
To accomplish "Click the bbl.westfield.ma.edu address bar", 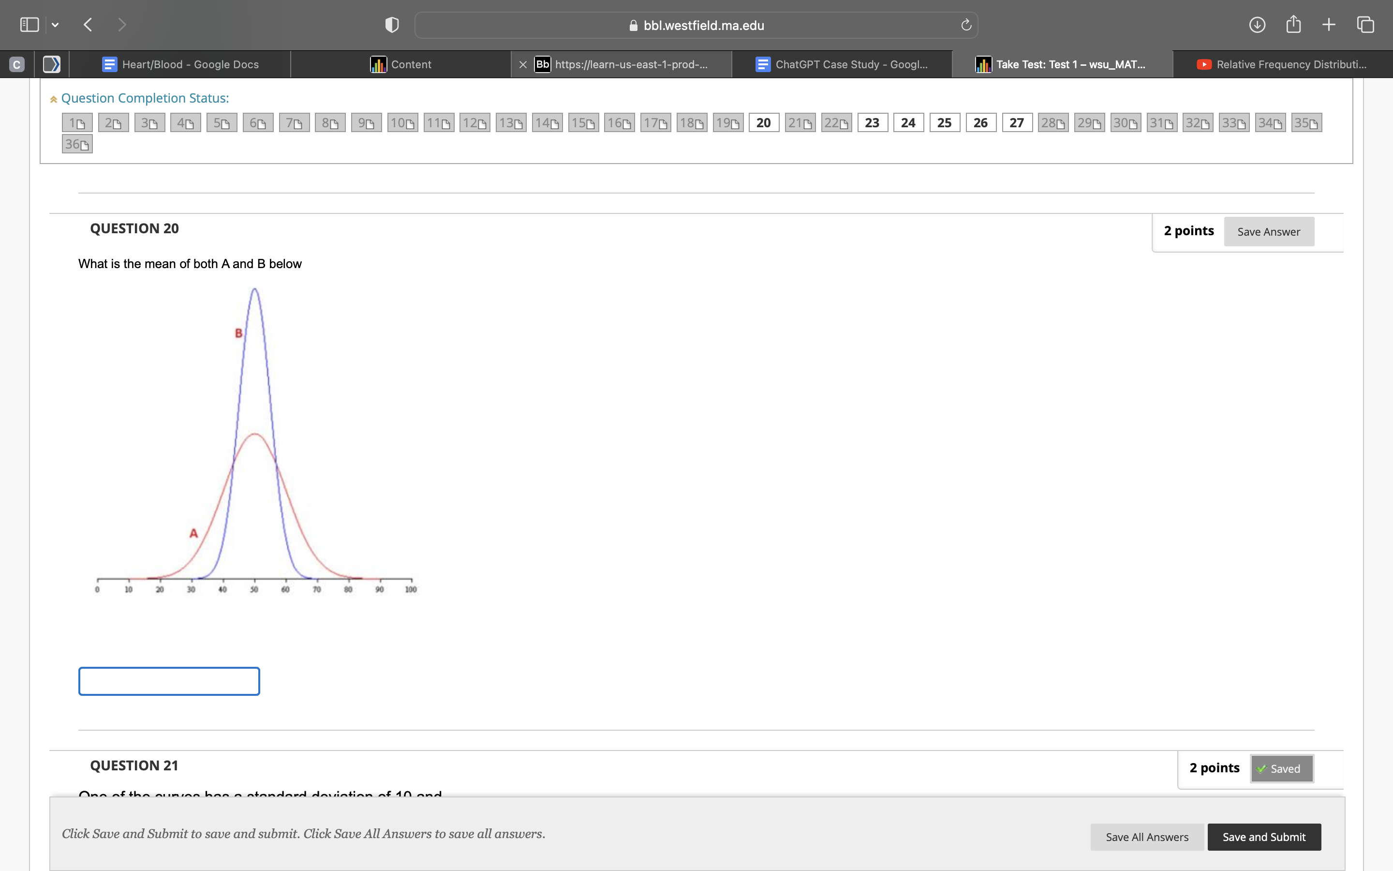I will (x=696, y=25).
